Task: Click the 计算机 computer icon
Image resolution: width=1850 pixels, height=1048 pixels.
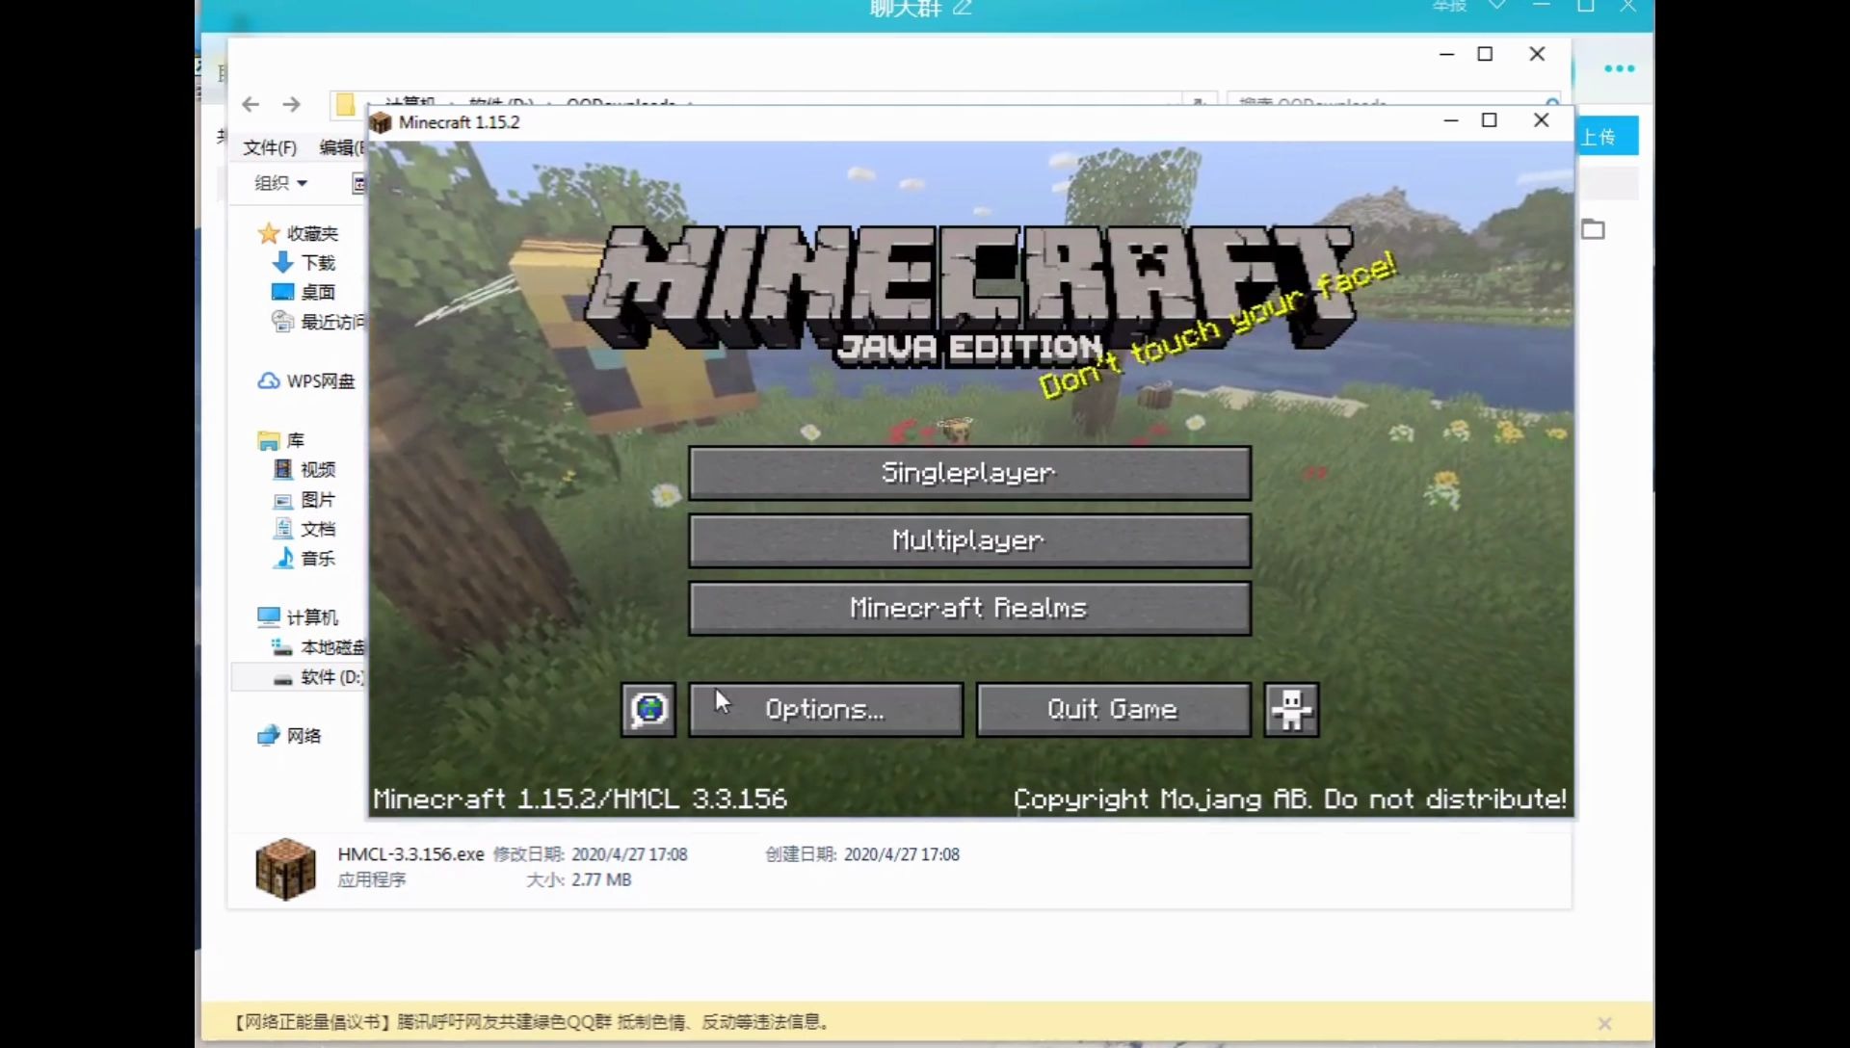Action: [x=269, y=616]
